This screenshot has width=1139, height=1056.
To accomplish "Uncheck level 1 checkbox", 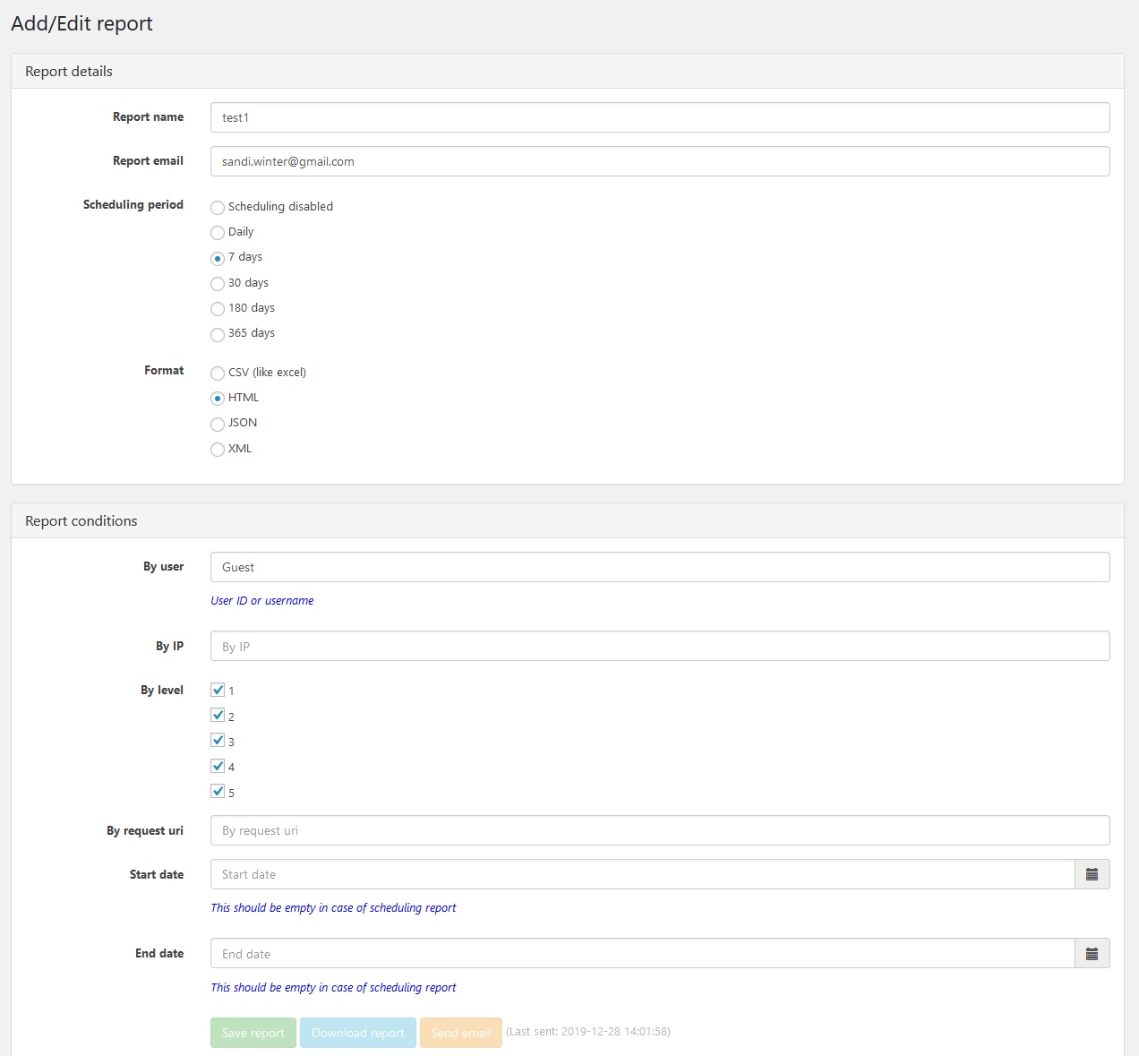I will click(218, 690).
